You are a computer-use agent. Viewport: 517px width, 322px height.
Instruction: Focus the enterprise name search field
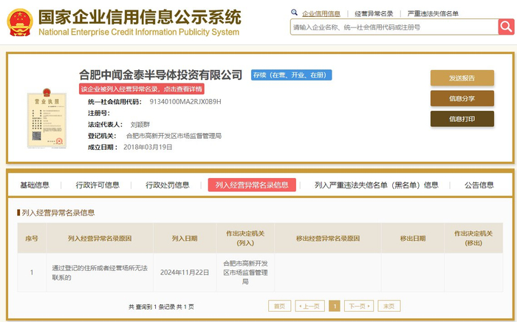point(394,27)
